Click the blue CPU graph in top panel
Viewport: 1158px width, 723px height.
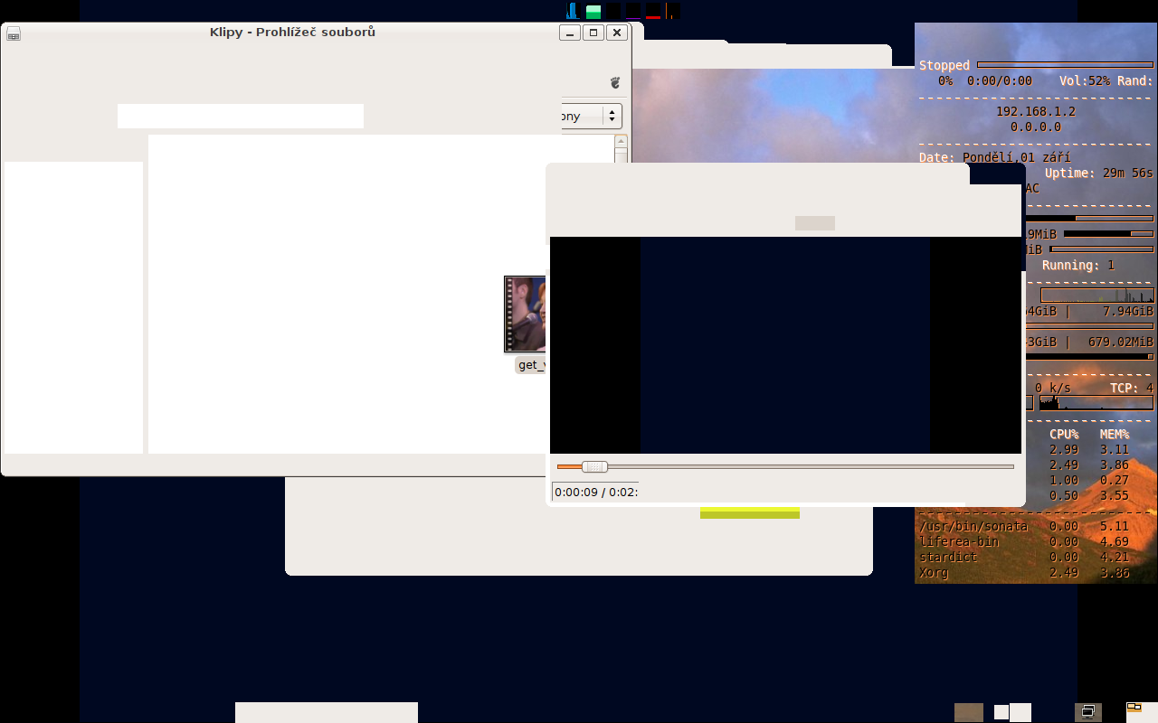coord(573,11)
